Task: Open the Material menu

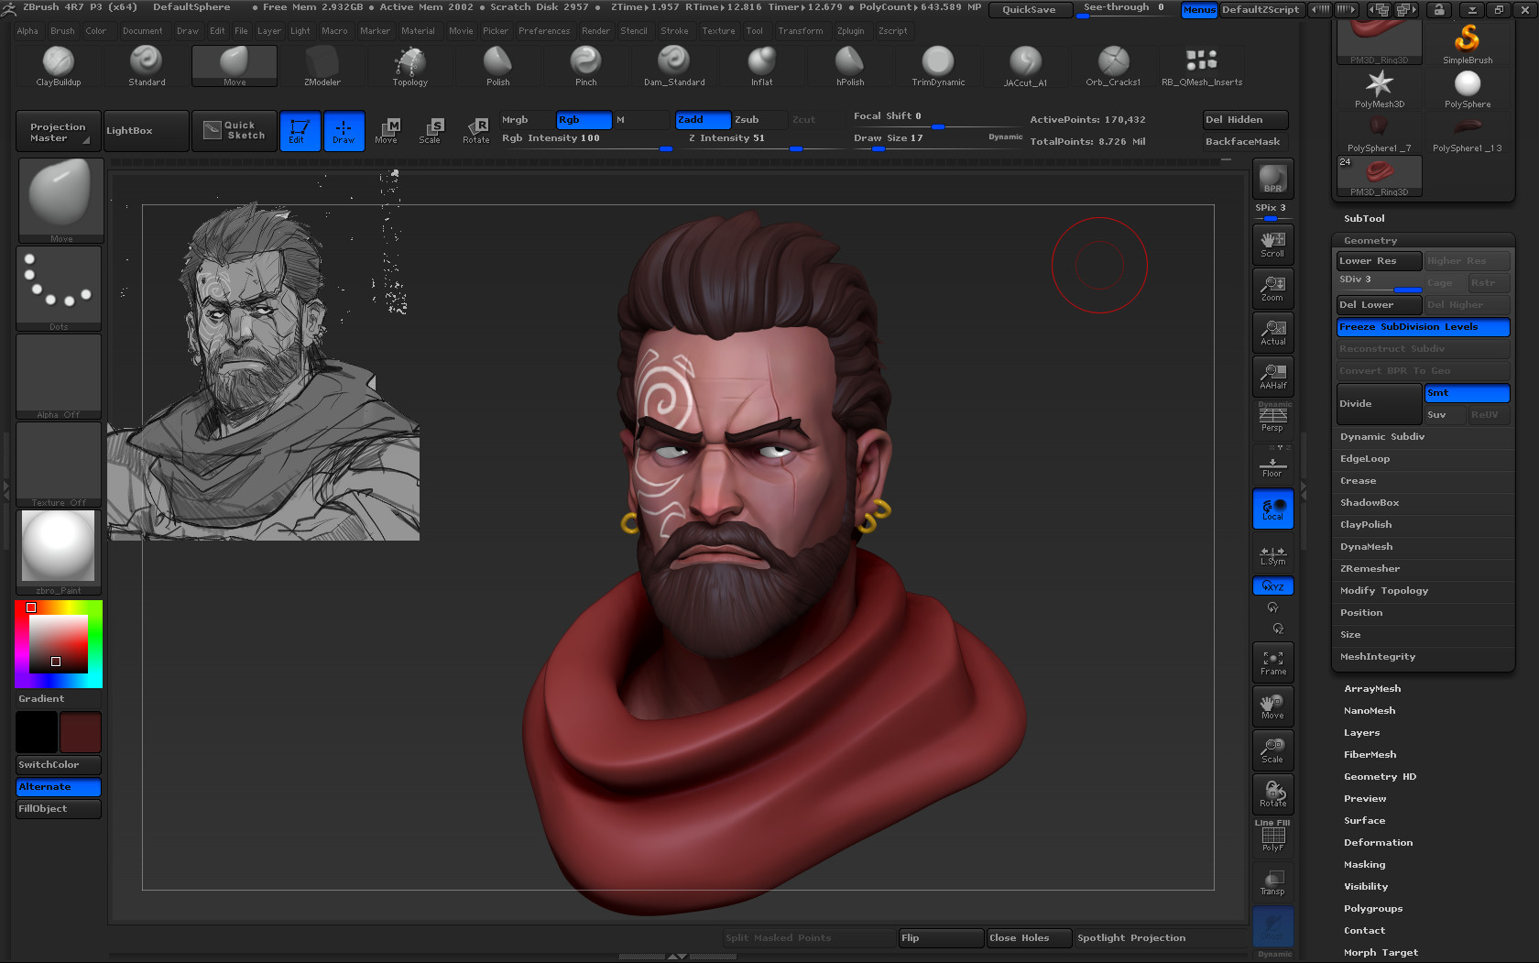Action: [418, 31]
